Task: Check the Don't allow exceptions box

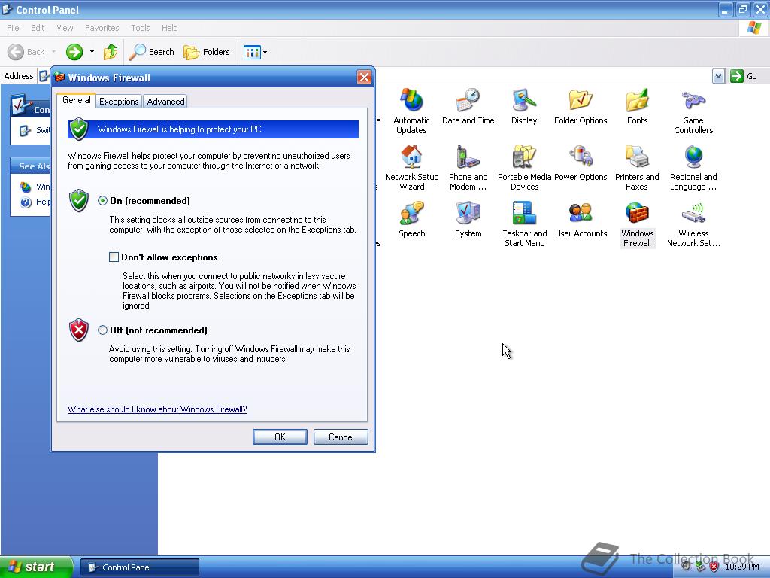Action: click(114, 257)
